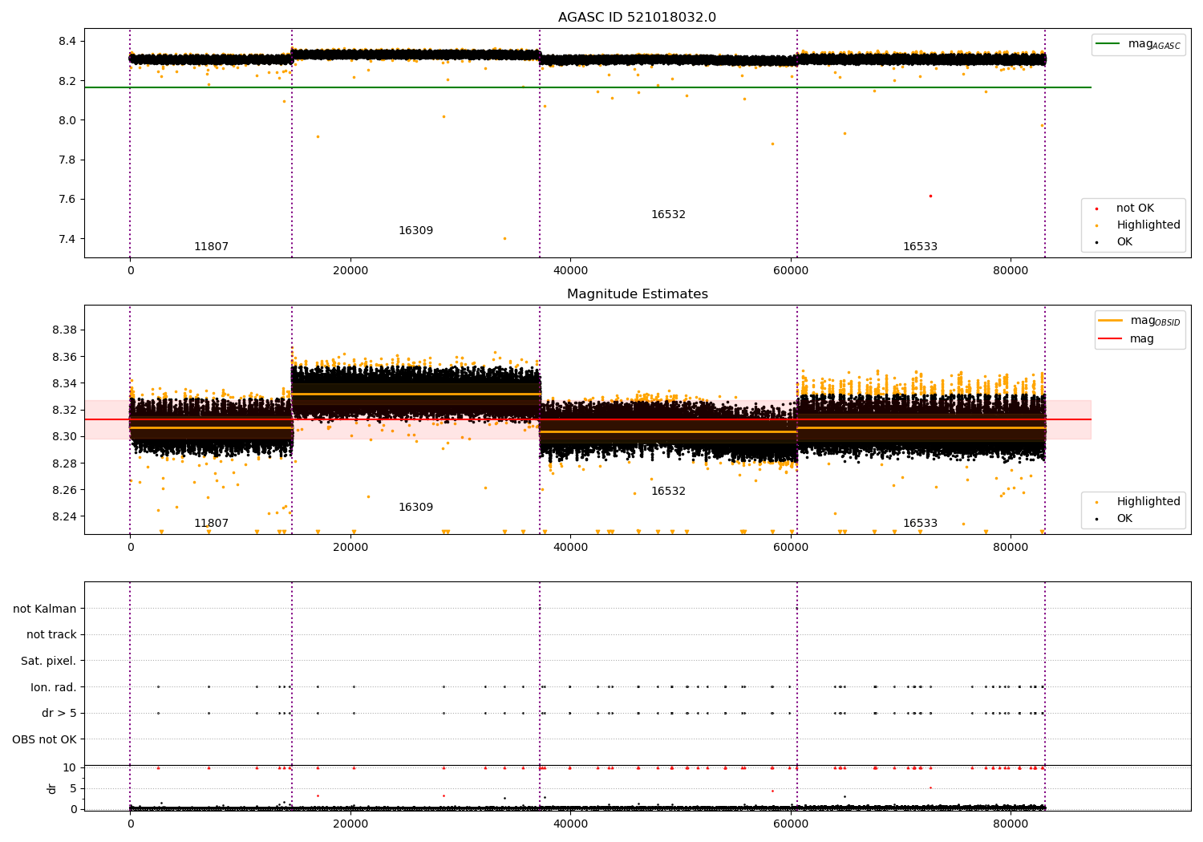
Task: Click the 10 tick on the dr axis
Action: click(x=70, y=768)
